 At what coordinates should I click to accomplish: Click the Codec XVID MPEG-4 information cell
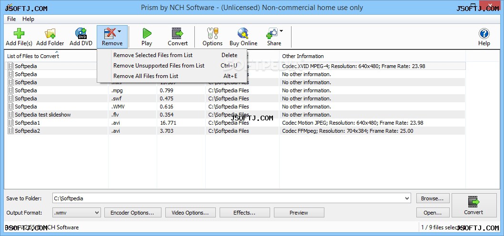pyautogui.click(x=353, y=66)
